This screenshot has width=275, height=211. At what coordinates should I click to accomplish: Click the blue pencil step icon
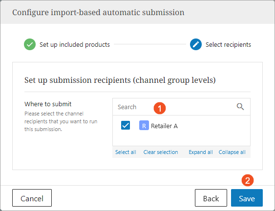pos(196,44)
